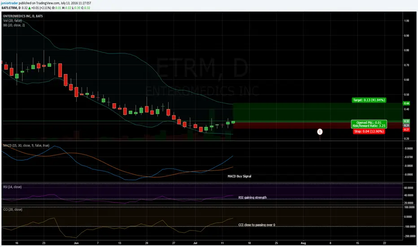Click the 'Jun' date axis label
This screenshot has width=418, height=247.
click(x=76, y=243)
